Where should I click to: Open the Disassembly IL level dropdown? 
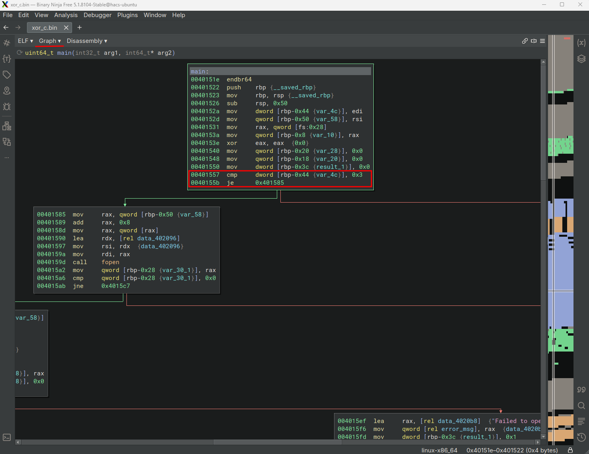click(x=87, y=41)
